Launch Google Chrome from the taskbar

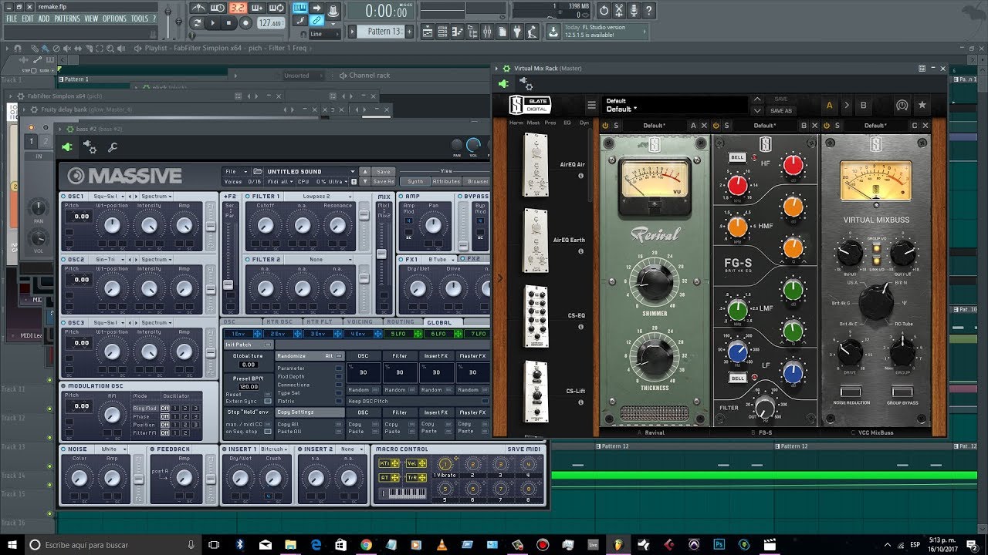[x=366, y=545]
